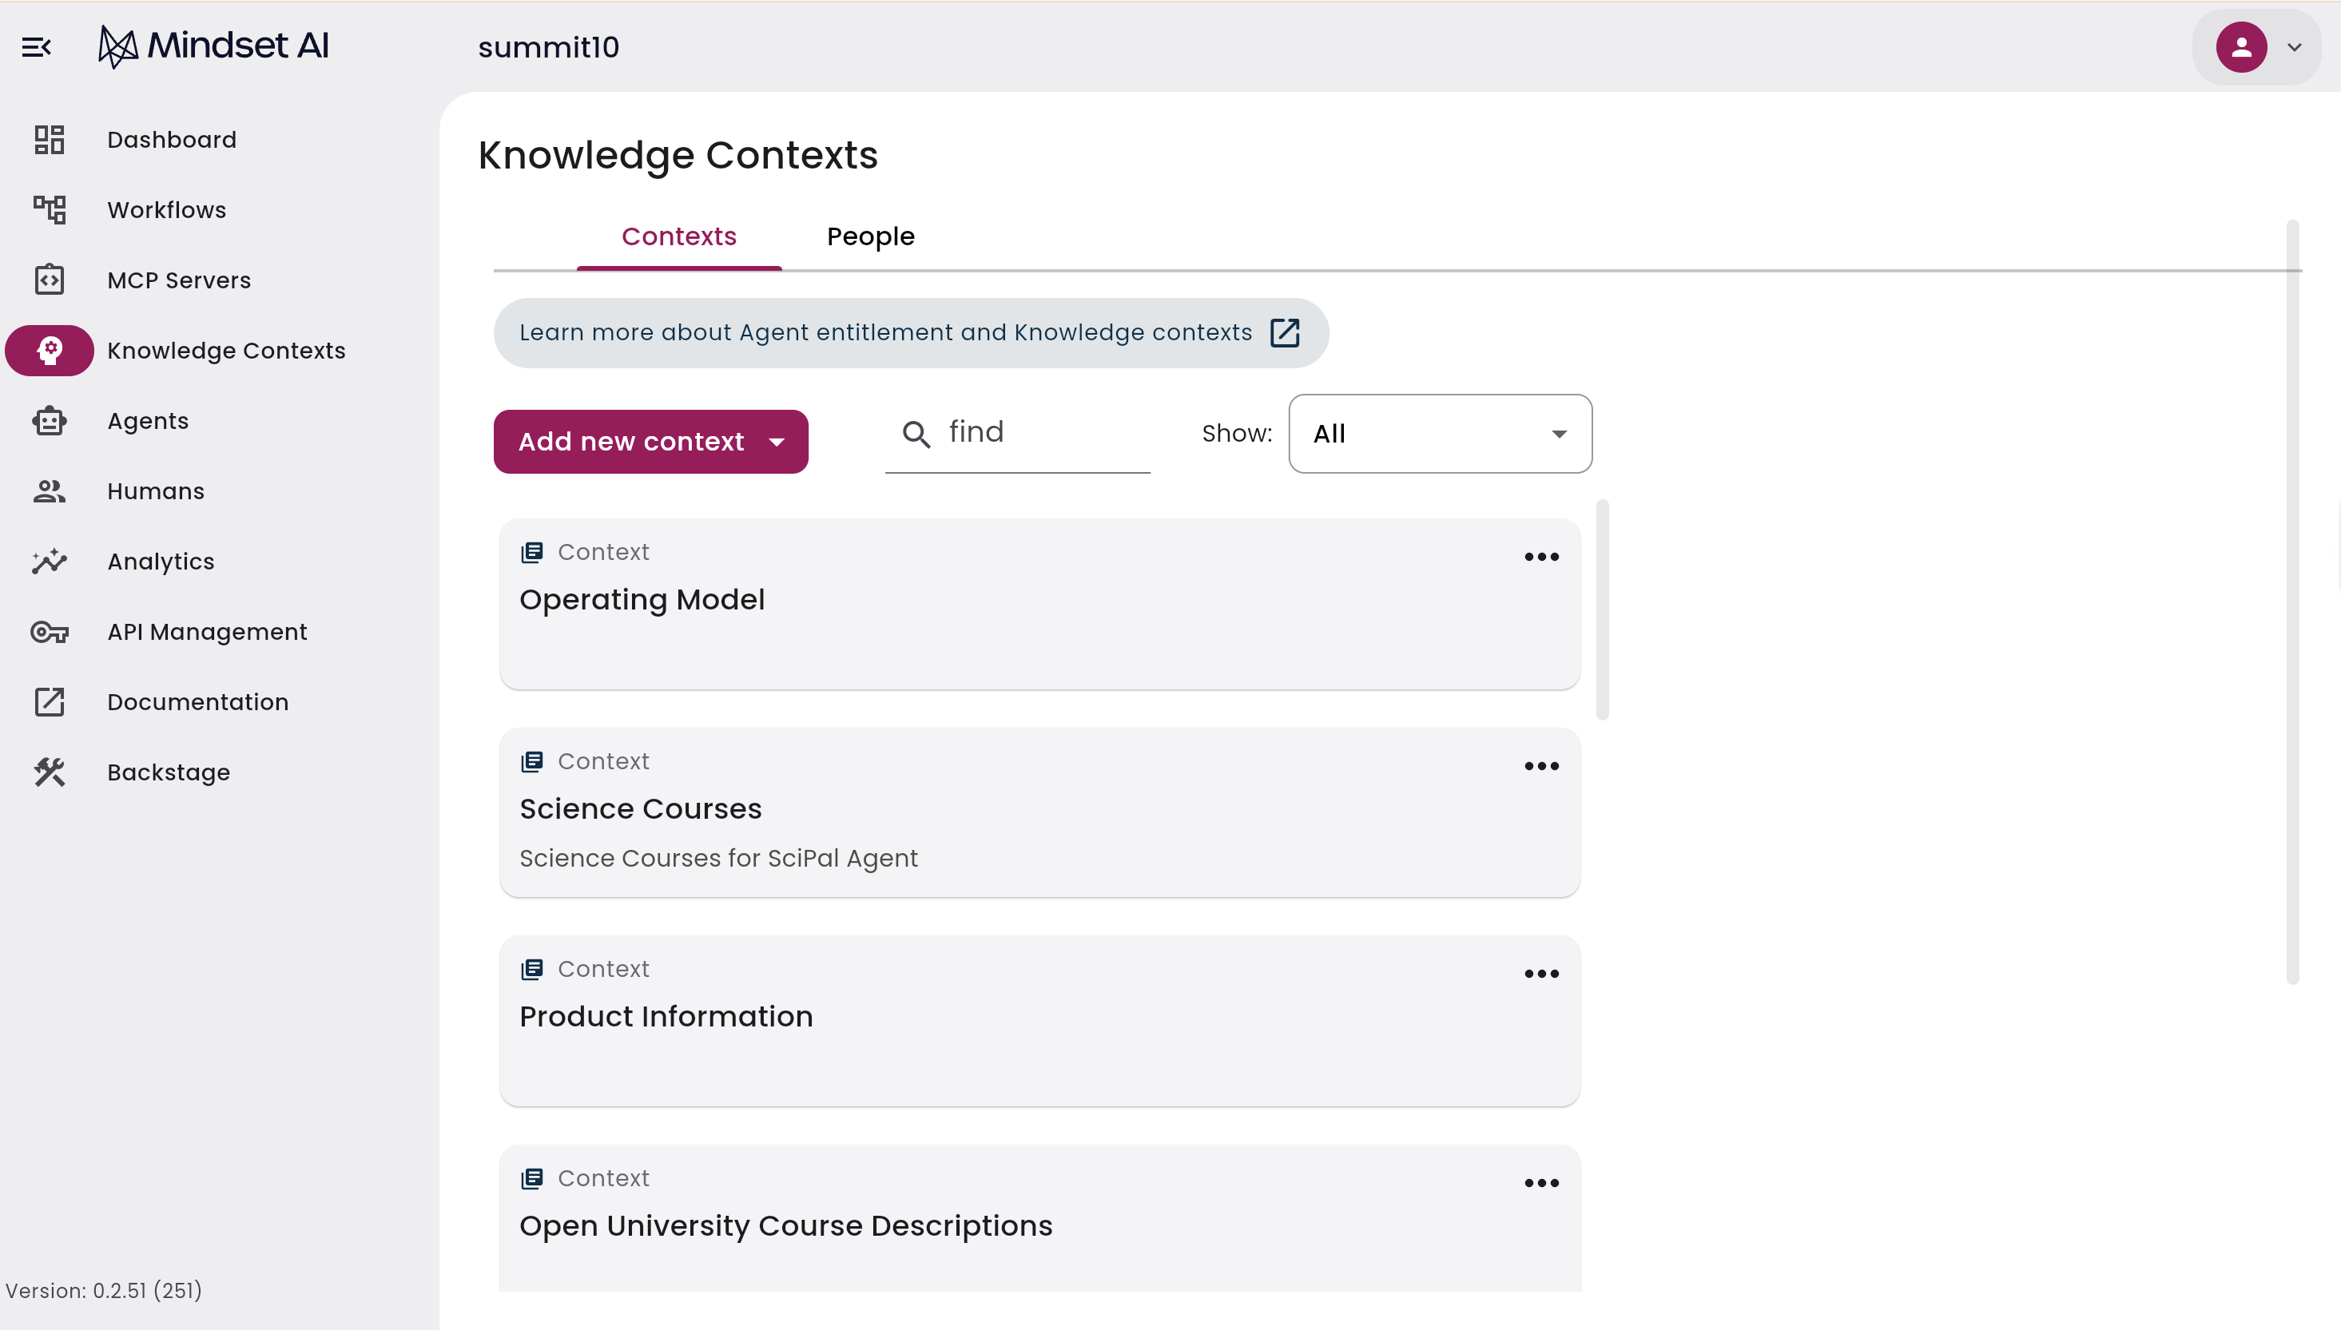Viewport: 2341px width, 1330px height.
Task: Switch to the Contexts tab
Action: (678, 236)
